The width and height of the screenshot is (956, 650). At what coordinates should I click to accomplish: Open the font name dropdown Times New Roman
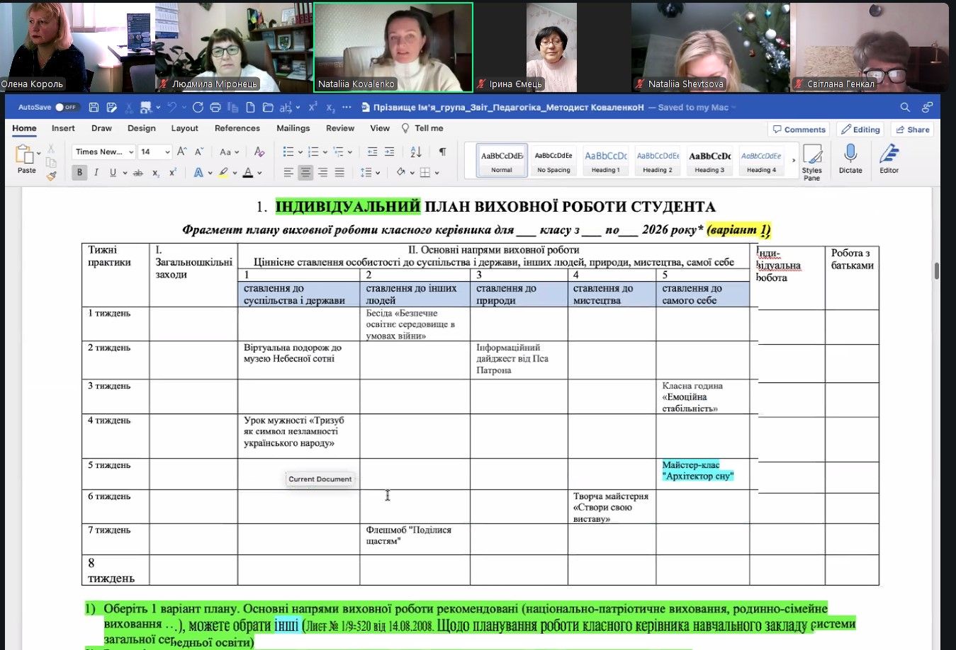point(104,152)
